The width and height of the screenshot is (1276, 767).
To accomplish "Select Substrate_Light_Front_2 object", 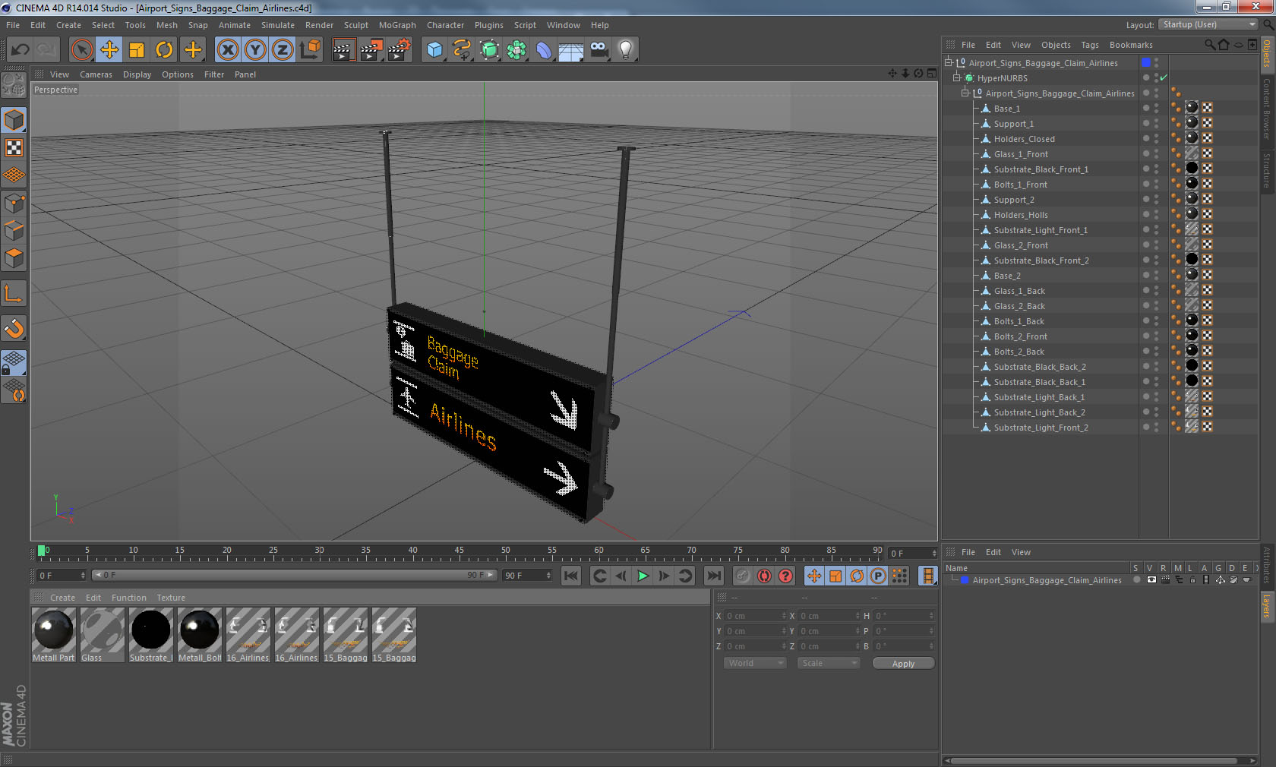I will tap(1041, 428).
